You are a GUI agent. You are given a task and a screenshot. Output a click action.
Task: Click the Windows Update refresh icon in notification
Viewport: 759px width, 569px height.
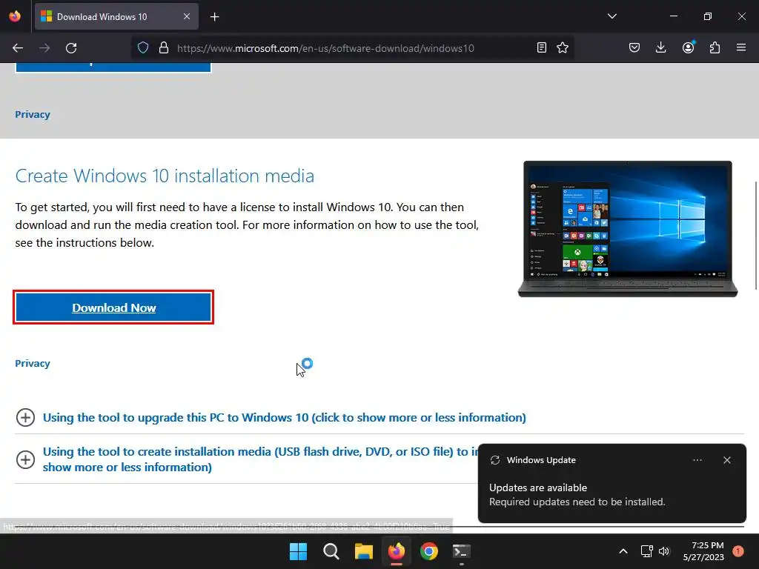click(x=494, y=460)
